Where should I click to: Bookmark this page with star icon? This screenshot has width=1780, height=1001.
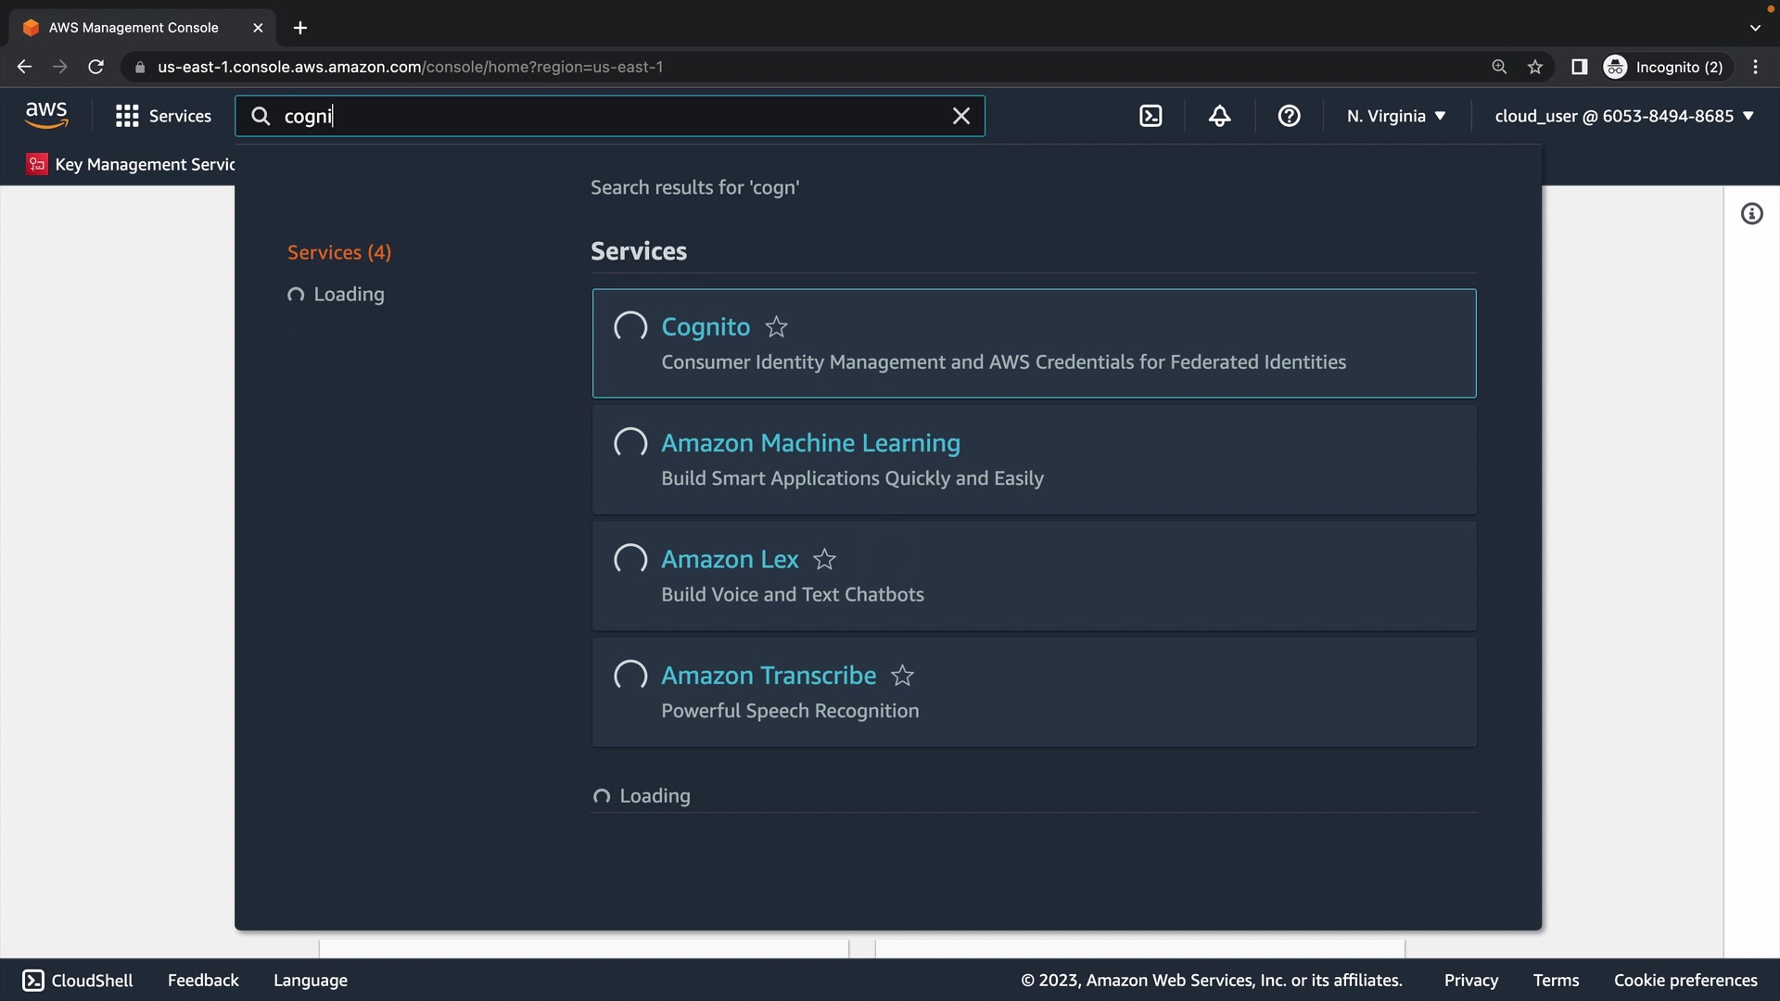coord(1535,67)
